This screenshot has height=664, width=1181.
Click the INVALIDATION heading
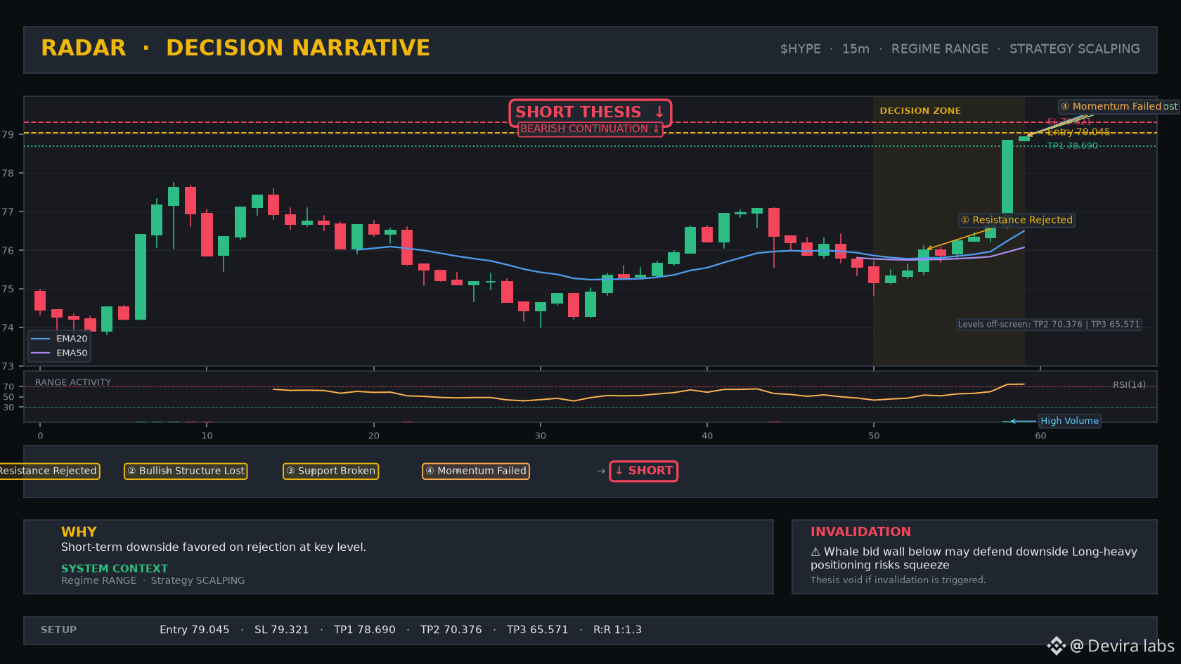(860, 532)
